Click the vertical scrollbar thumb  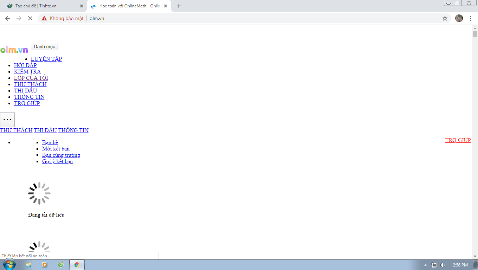click(x=475, y=34)
